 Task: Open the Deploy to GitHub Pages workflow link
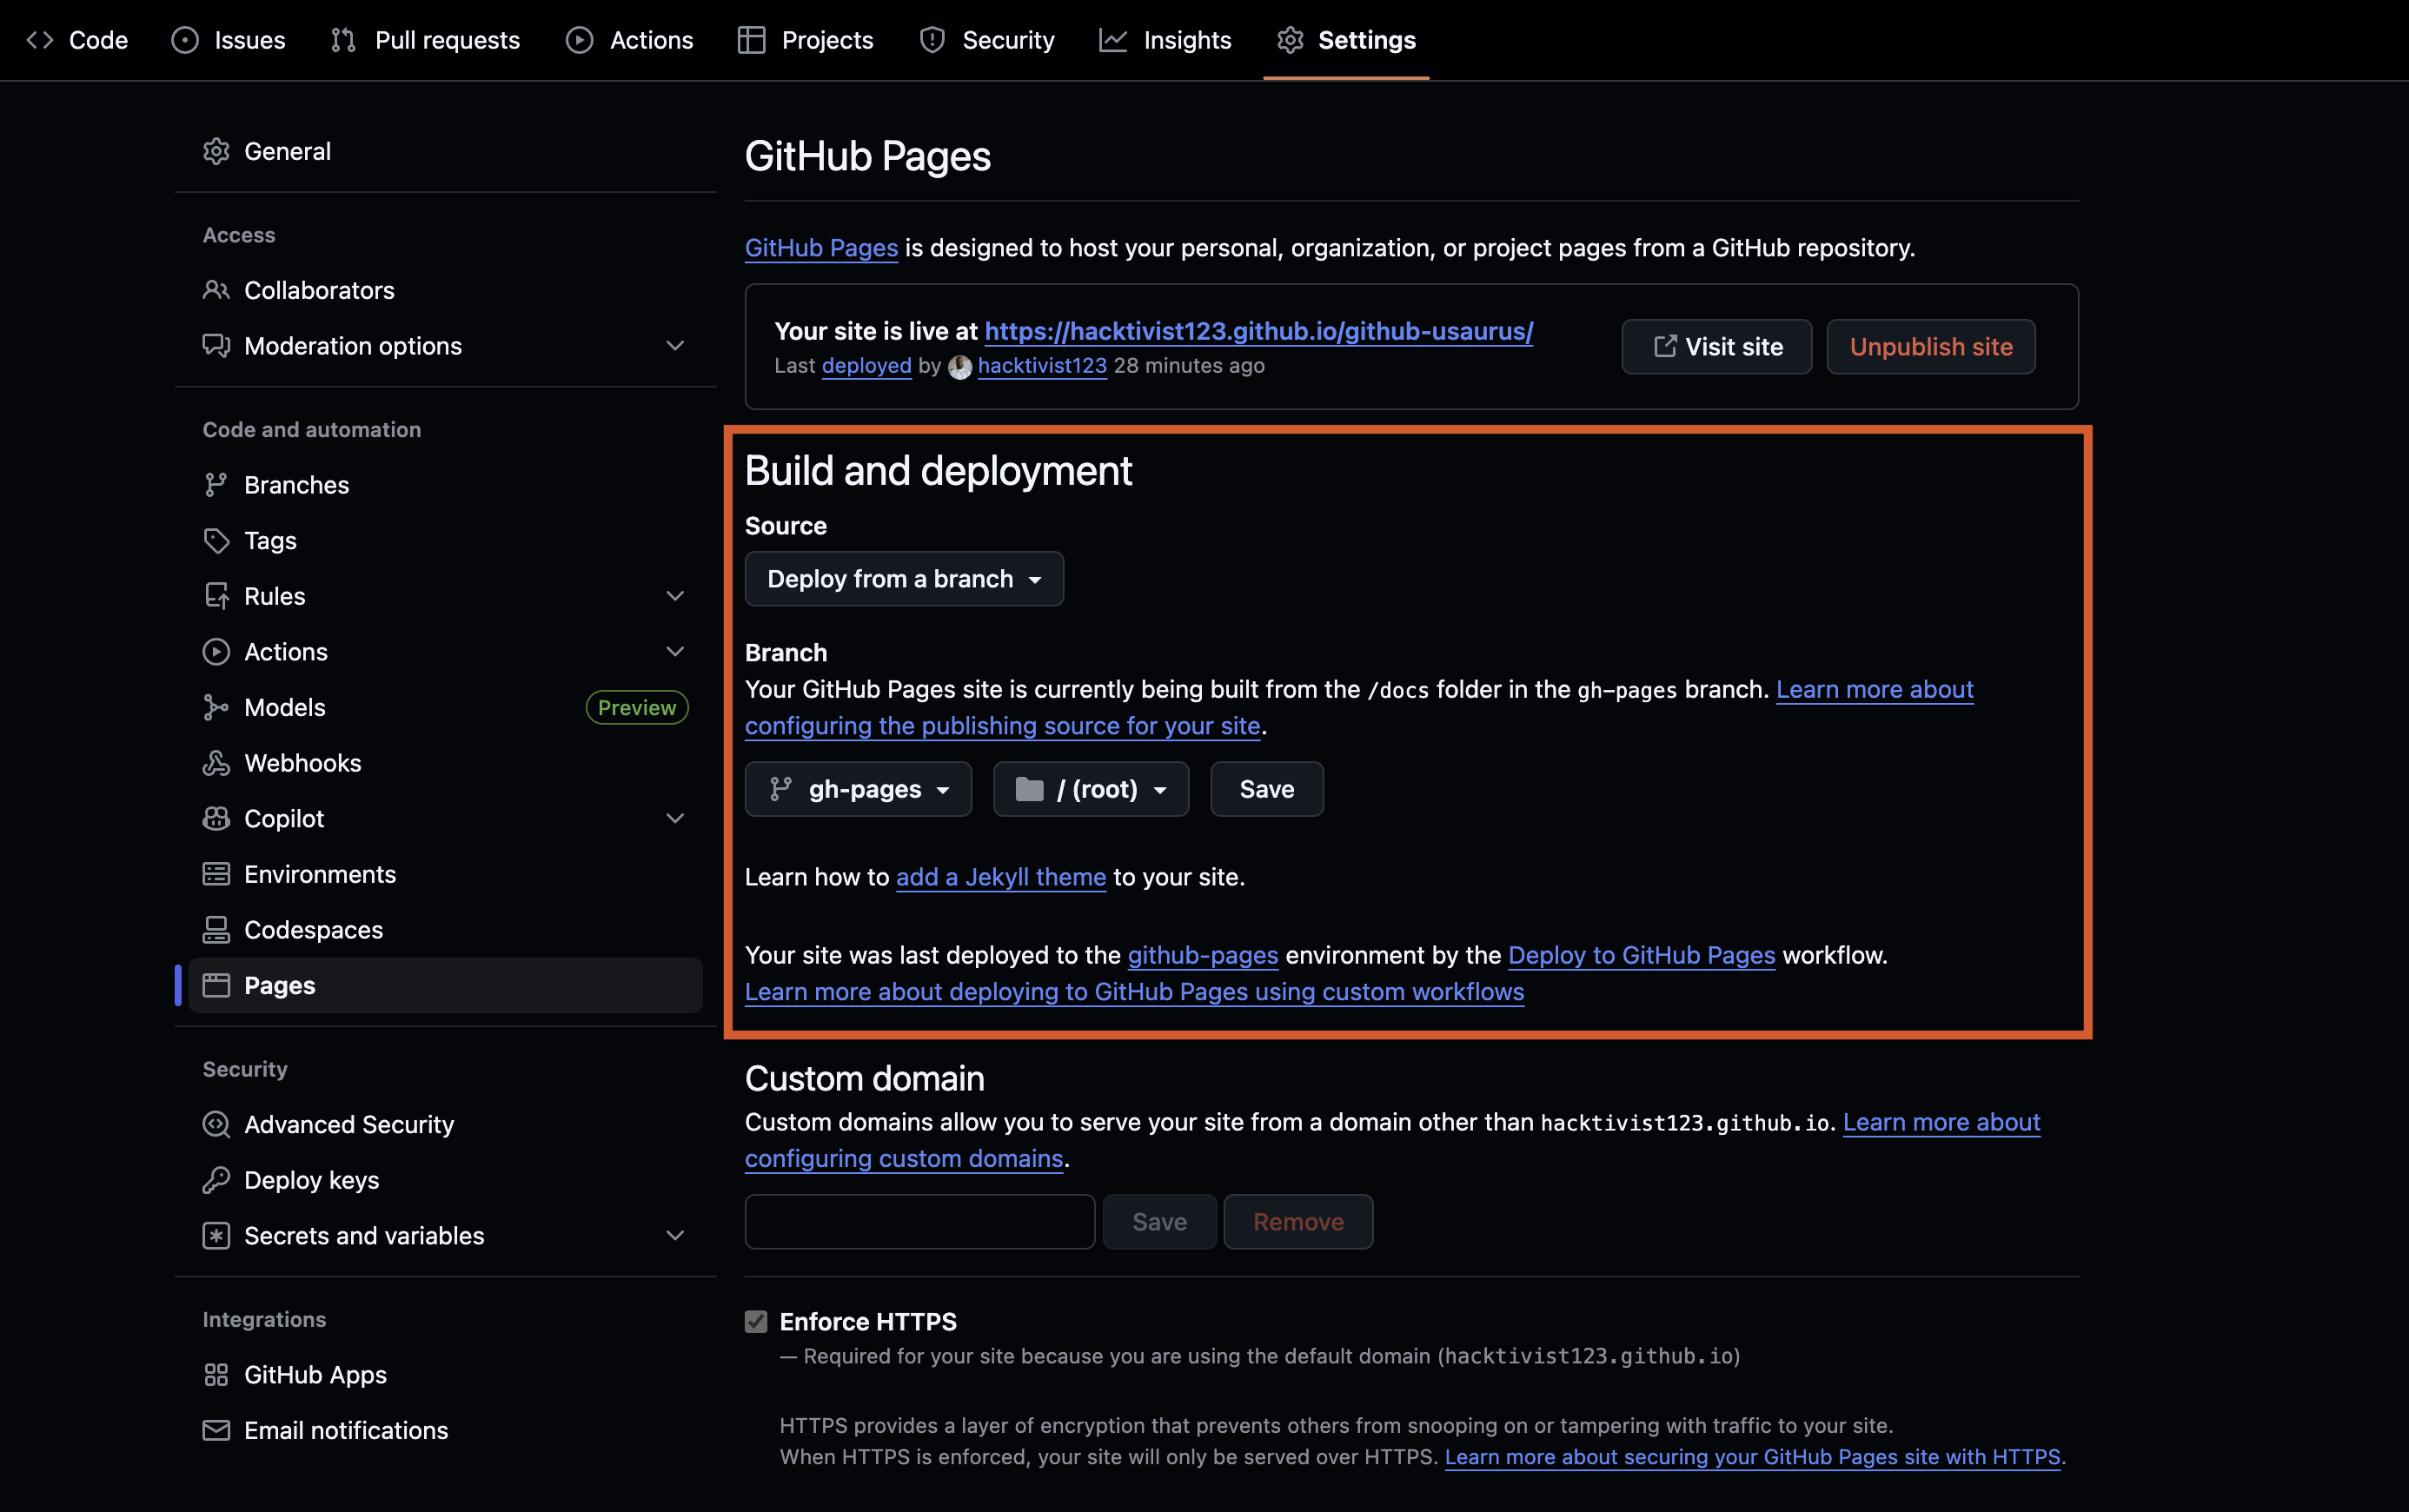pos(1641,955)
